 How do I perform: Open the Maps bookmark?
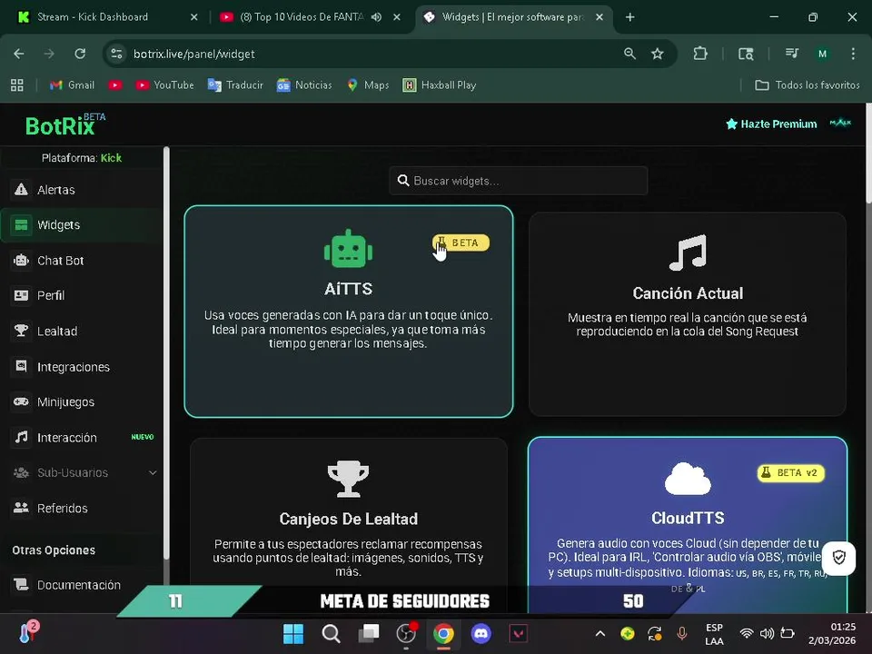click(x=368, y=85)
